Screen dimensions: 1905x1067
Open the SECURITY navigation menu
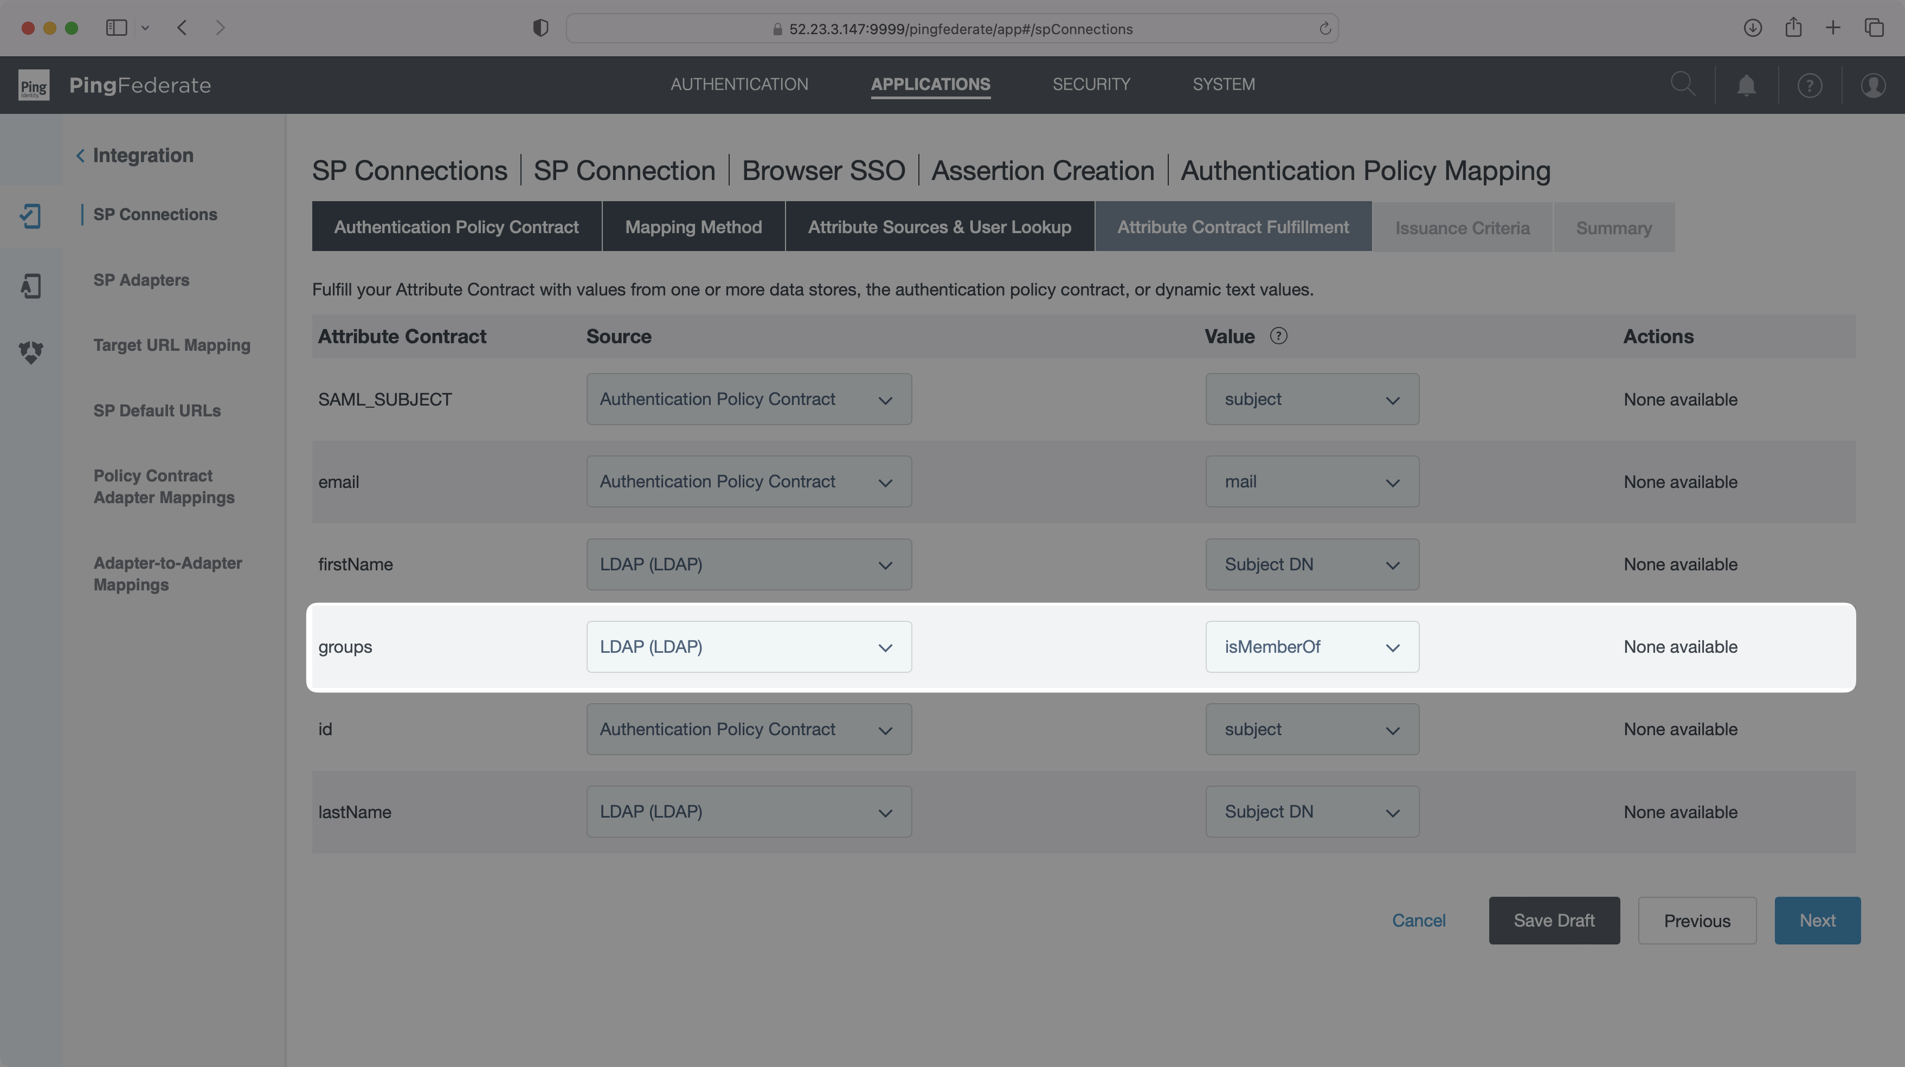pos(1091,83)
